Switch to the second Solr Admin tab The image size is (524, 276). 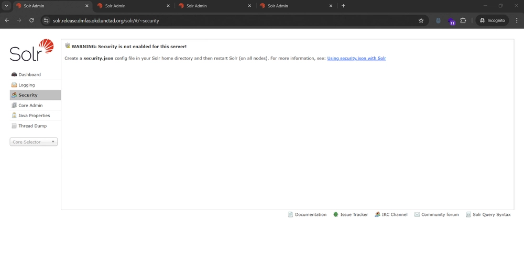coord(134,6)
